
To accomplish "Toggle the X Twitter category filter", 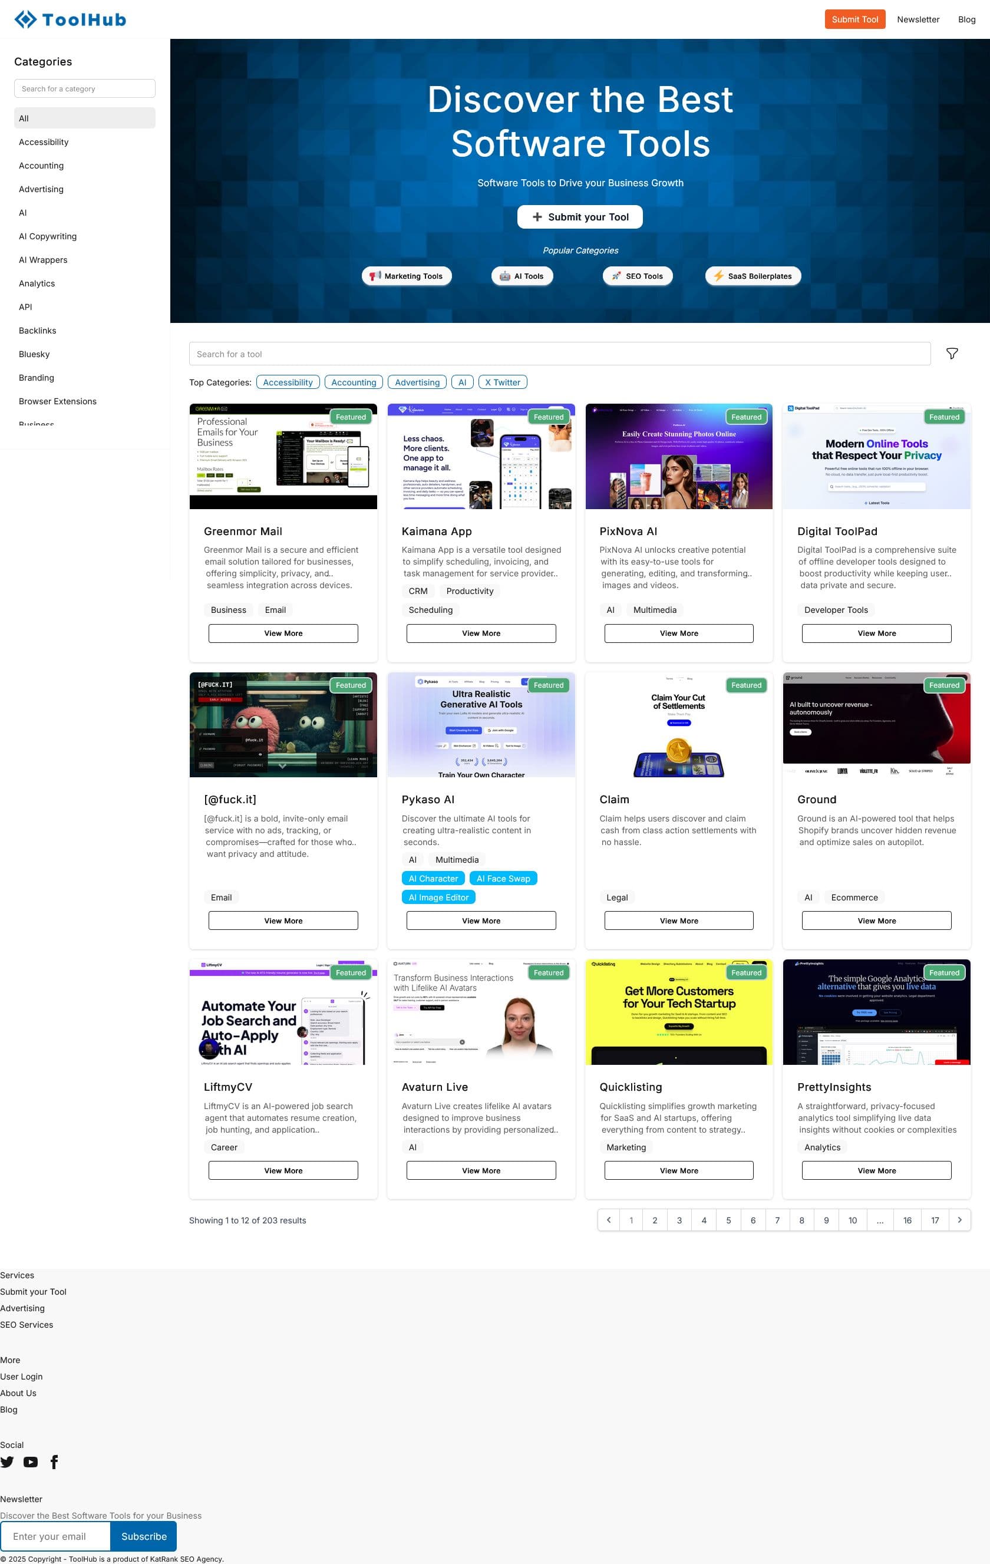I will 502,382.
